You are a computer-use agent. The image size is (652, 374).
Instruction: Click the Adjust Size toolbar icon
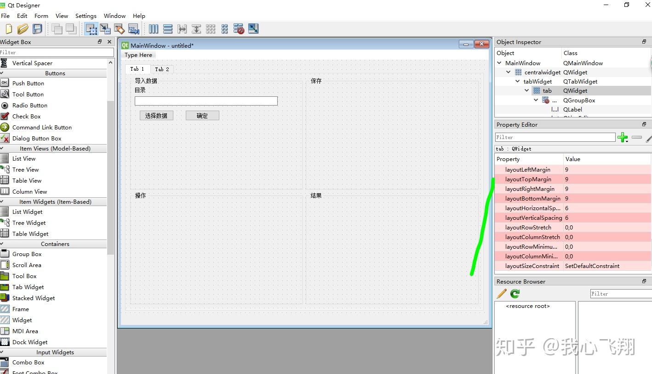tap(253, 28)
